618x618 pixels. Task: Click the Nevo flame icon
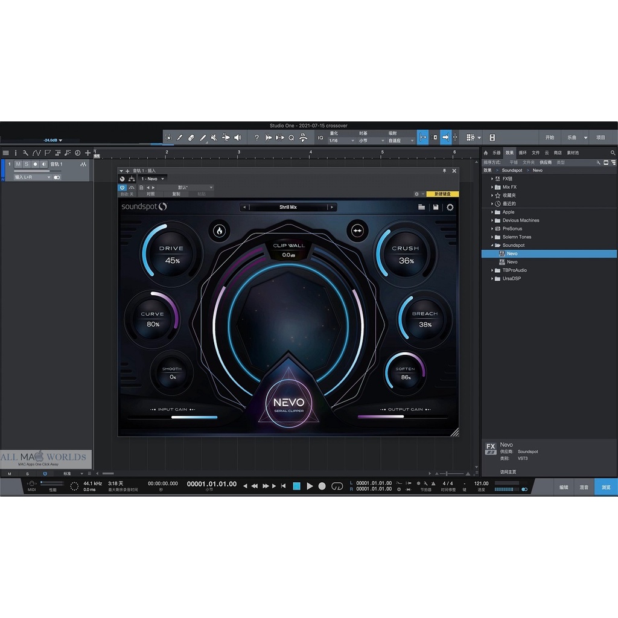pos(220,231)
